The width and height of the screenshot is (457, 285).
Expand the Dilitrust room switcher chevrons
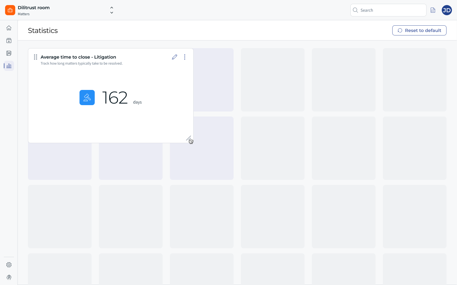(x=112, y=10)
